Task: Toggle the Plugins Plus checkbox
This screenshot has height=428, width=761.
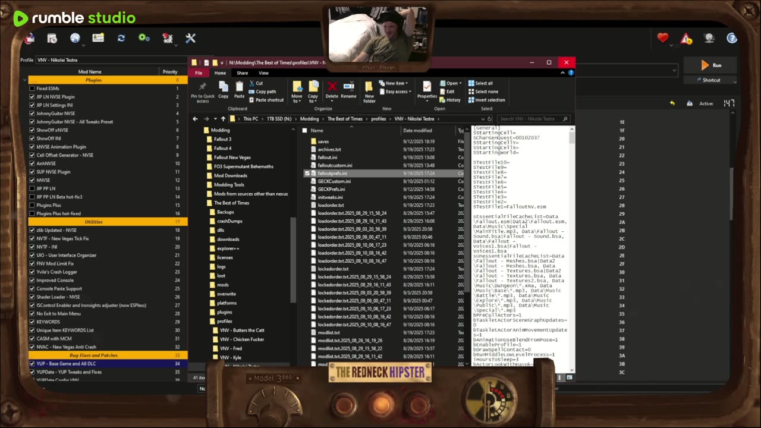Action: [x=32, y=205]
